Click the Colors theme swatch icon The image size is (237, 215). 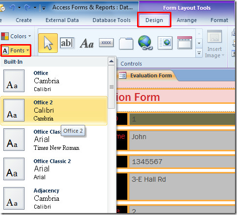point(4,36)
